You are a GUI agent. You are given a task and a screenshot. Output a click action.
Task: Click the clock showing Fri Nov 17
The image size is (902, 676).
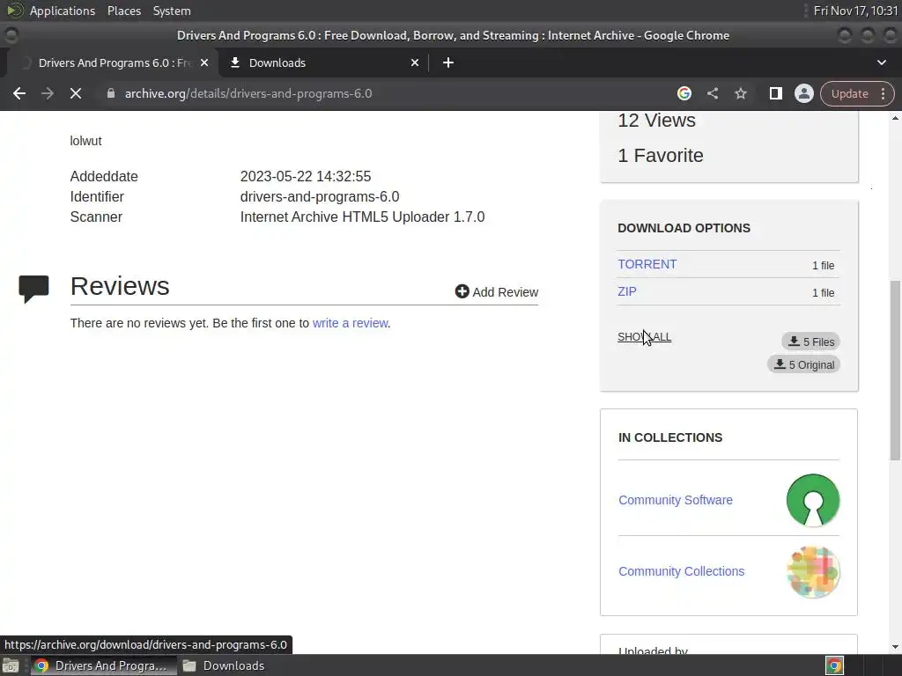coord(855,11)
